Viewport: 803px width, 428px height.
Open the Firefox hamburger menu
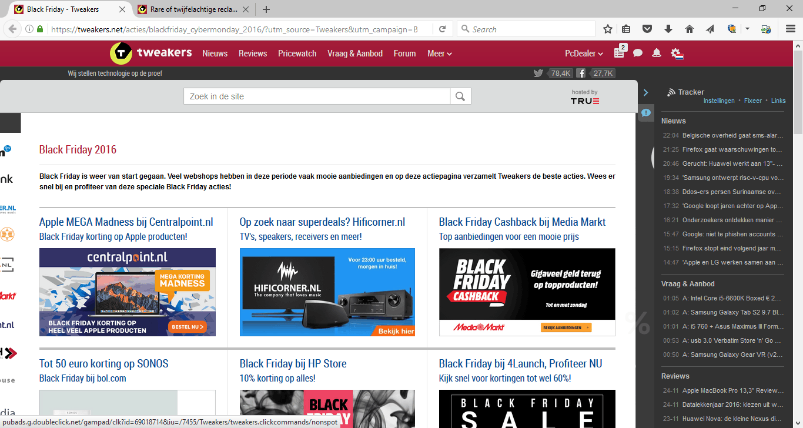[791, 29]
